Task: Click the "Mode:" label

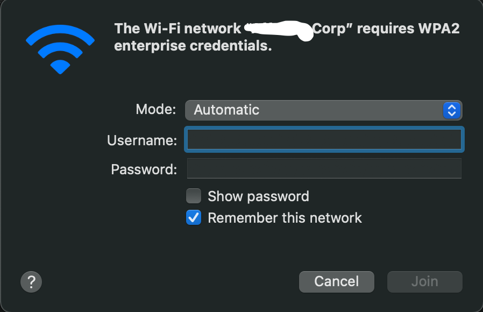Action: coord(155,110)
